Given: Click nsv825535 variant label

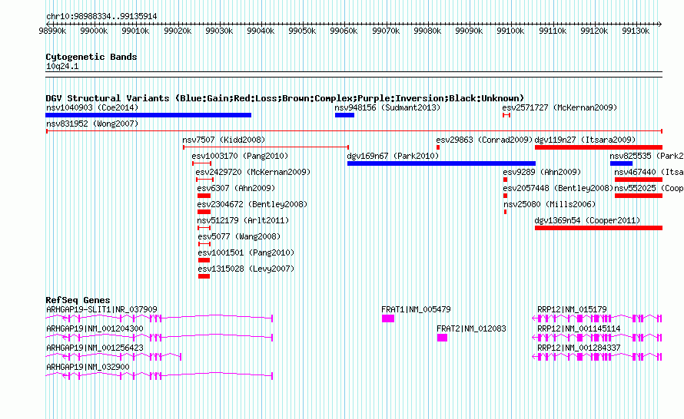Looking at the screenshot, I should pyautogui.click(x=646, y=156).
